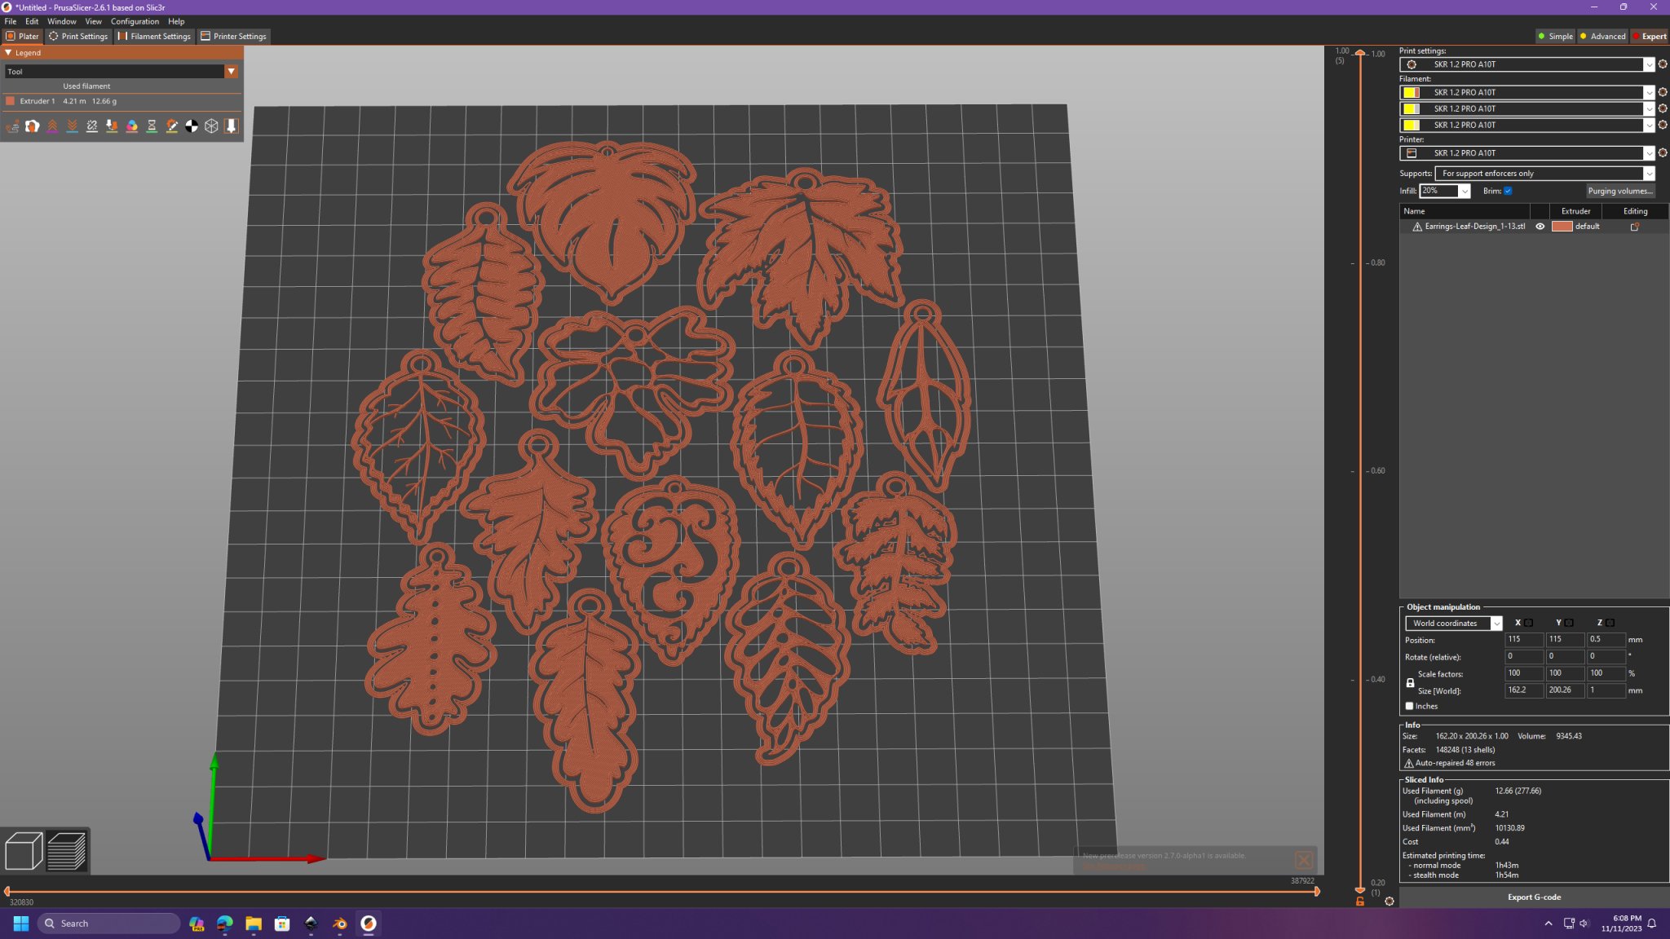Toggle Deretractions visibility icon in legend
This screenshot has width=1670, height=939.
[72, 126]
